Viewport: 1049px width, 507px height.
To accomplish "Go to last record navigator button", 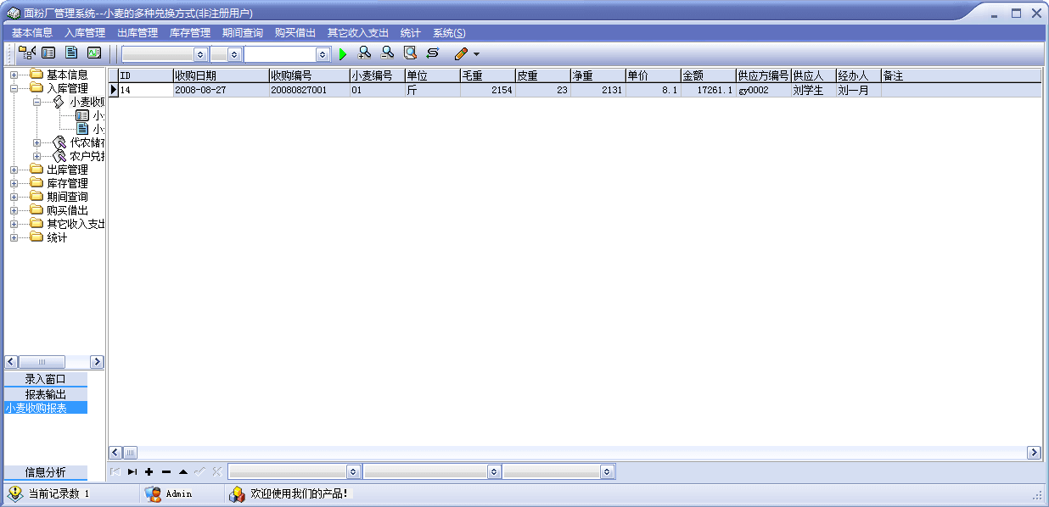I will [132, 471].
